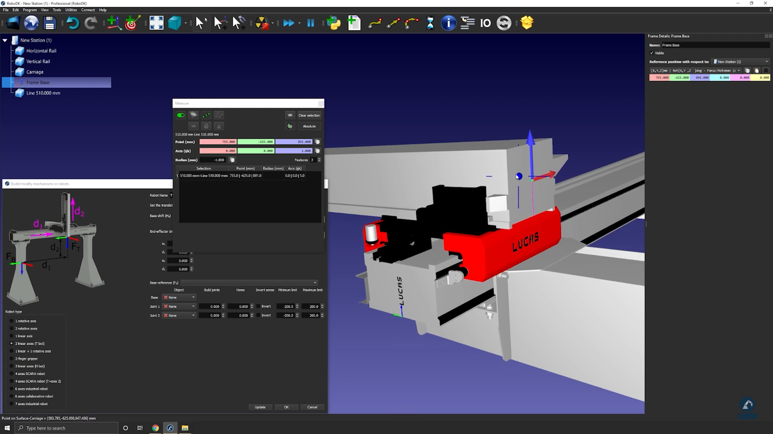Toggle the green switch in Measure dialog
This screenshot has width=773, height=434.
pos(181,115)
